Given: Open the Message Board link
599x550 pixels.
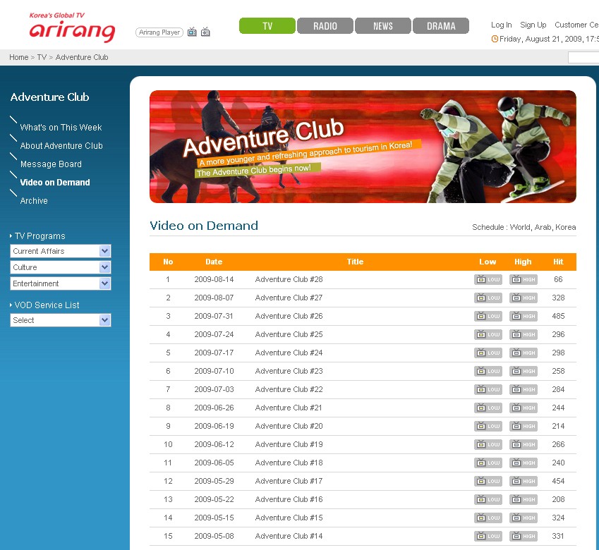Looking at the screenshot, I should click(x=51, y=164).
